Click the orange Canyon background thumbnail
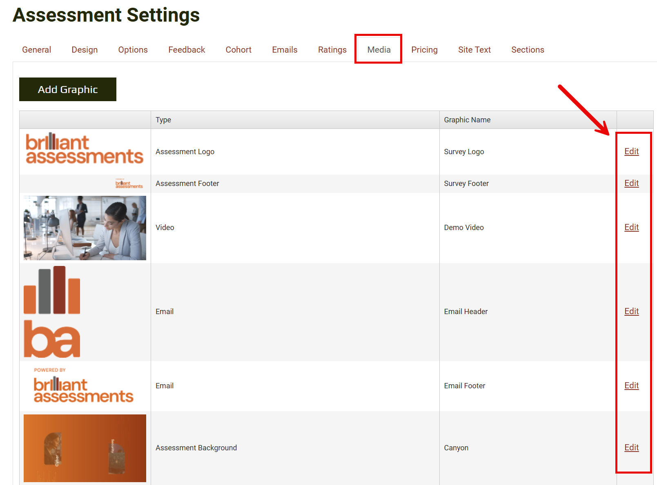657x485 pixels. pos(85,448)
